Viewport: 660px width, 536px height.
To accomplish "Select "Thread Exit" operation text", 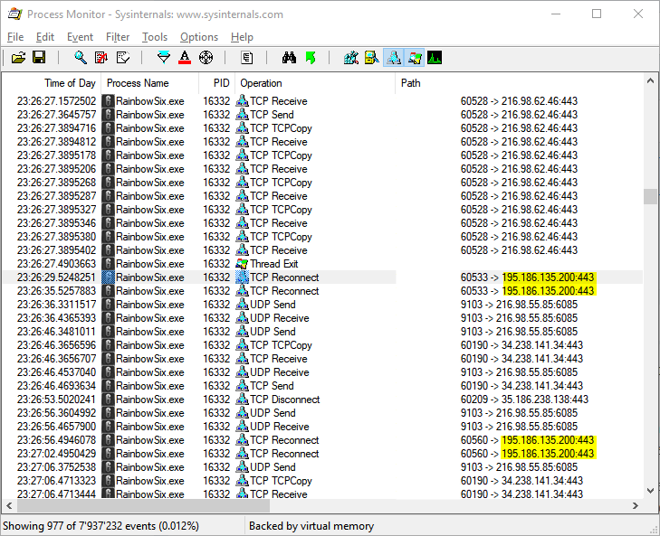I will (x=274, y=264).
